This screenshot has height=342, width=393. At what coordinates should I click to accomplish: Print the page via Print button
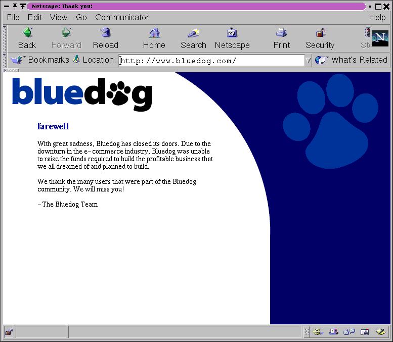[x=281, y=38]
